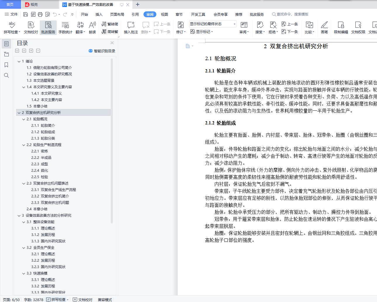Image resolution: width=377 pixels, height=302 pixels.
Task: Open the 显示标记 dropdown
Action: (x=202, y=32)
